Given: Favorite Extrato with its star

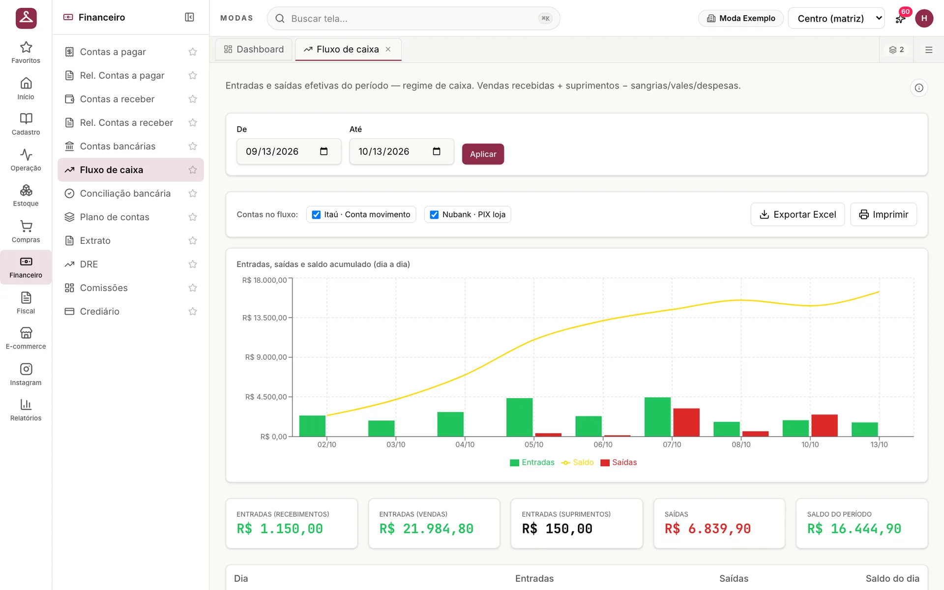Looking at the screenshot, I should [193, 240].
